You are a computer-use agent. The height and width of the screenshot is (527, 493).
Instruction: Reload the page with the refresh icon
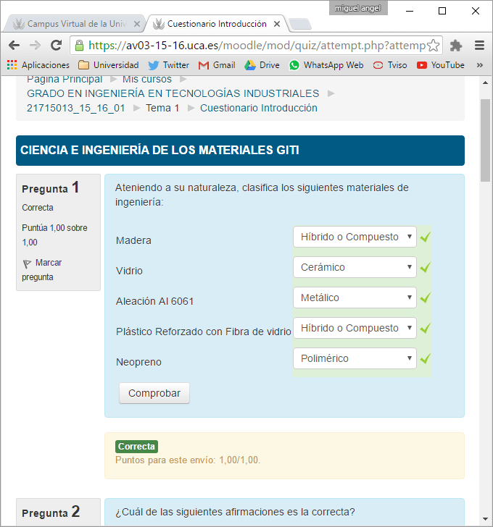point(56,45)
